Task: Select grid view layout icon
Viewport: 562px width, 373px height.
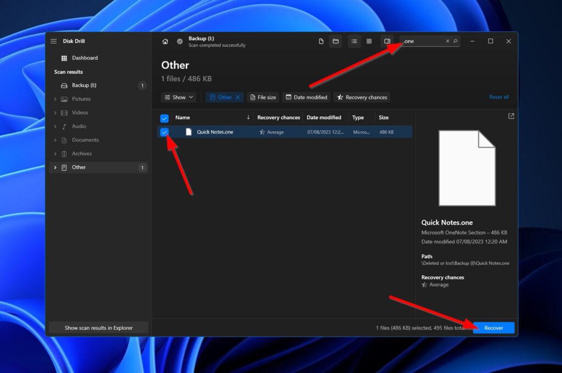Action: (x=369, y=41)
